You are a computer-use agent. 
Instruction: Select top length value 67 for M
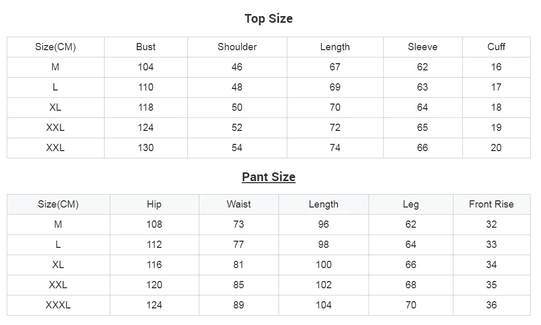[x=335, y=67]
